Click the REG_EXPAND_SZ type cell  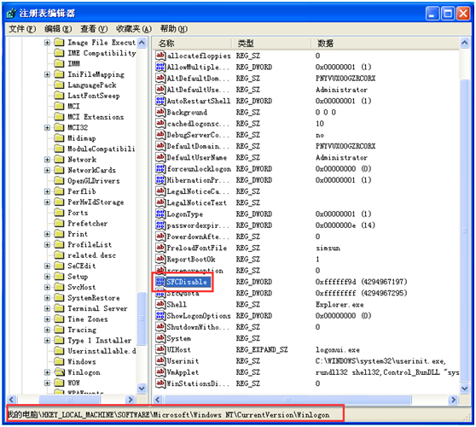point(262,349)
